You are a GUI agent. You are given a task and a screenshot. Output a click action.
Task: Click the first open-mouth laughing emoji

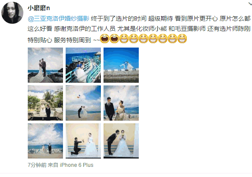pos(104,39)
